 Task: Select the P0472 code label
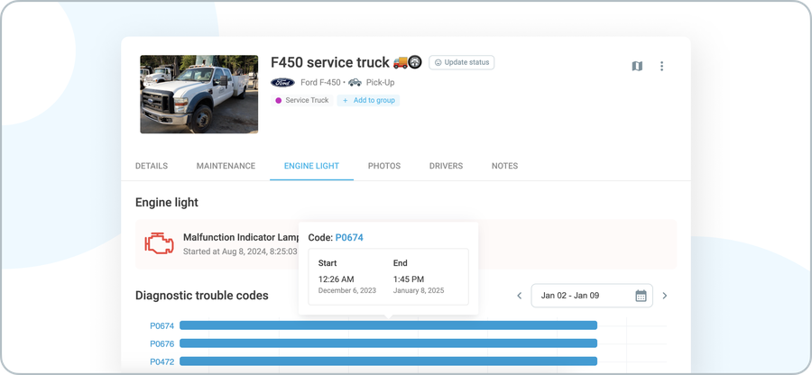pyautogui.click(x=162, y=361)
